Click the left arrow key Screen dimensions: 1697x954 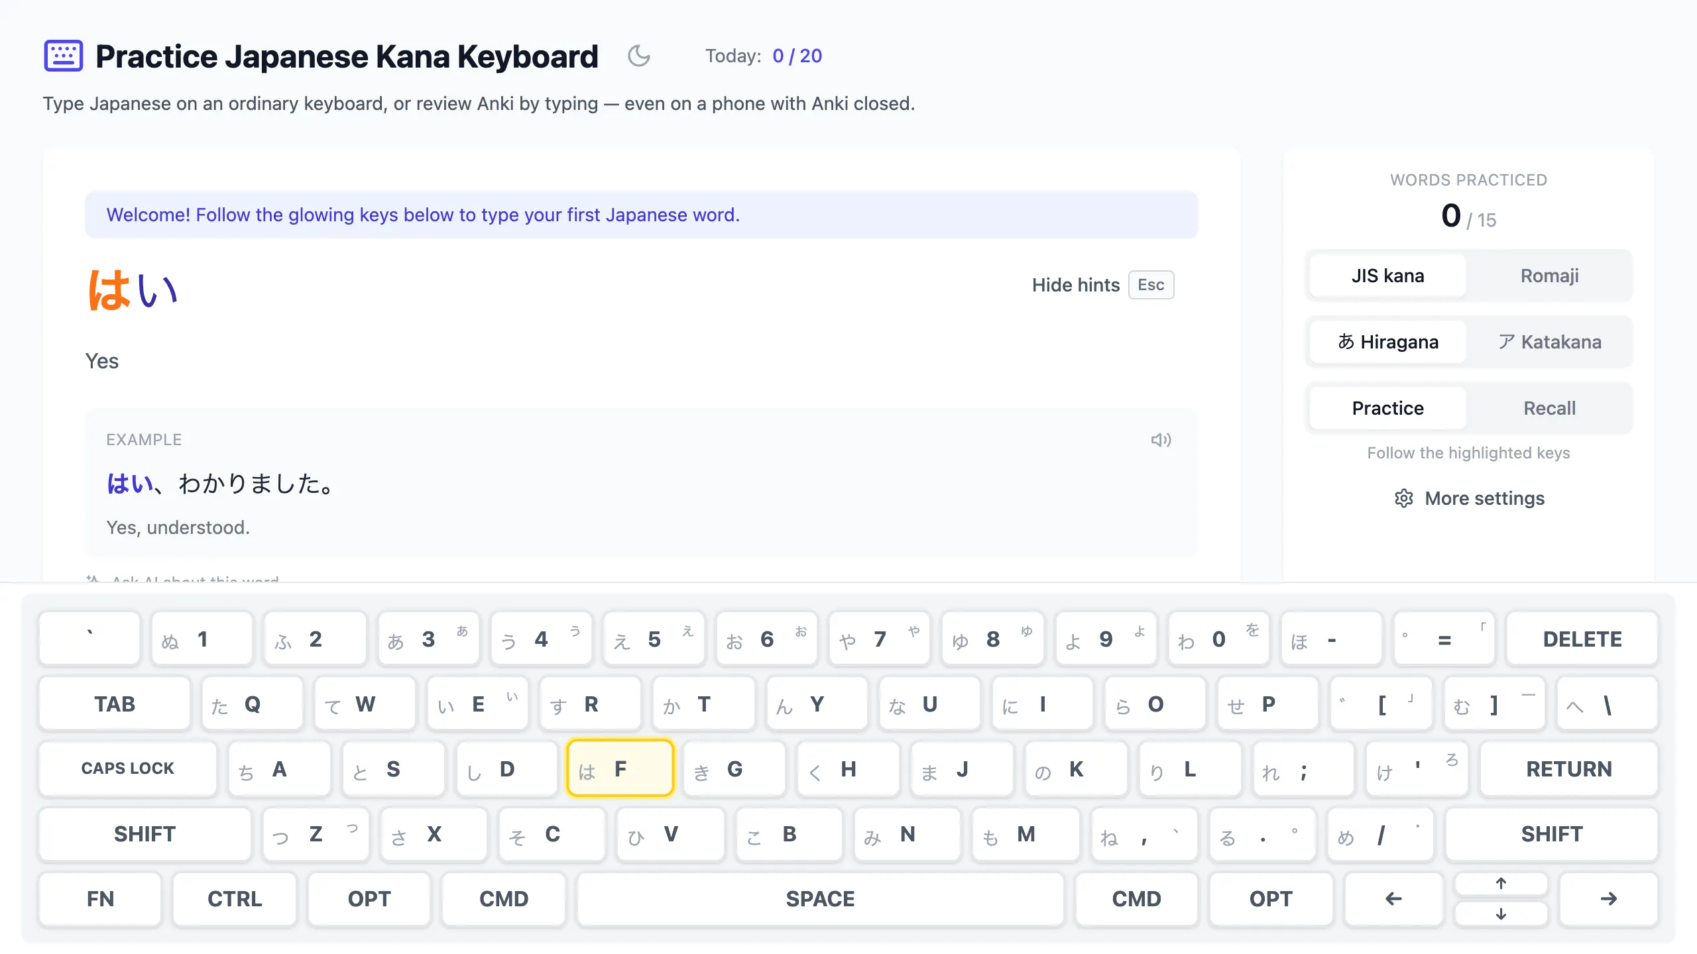(1393, 899)
